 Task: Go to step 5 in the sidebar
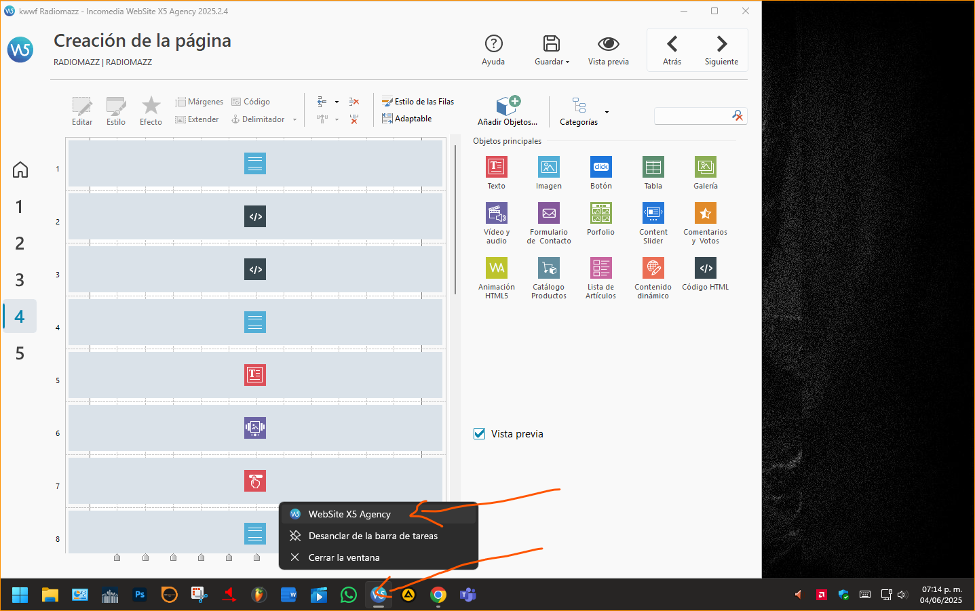coord(20,353)
